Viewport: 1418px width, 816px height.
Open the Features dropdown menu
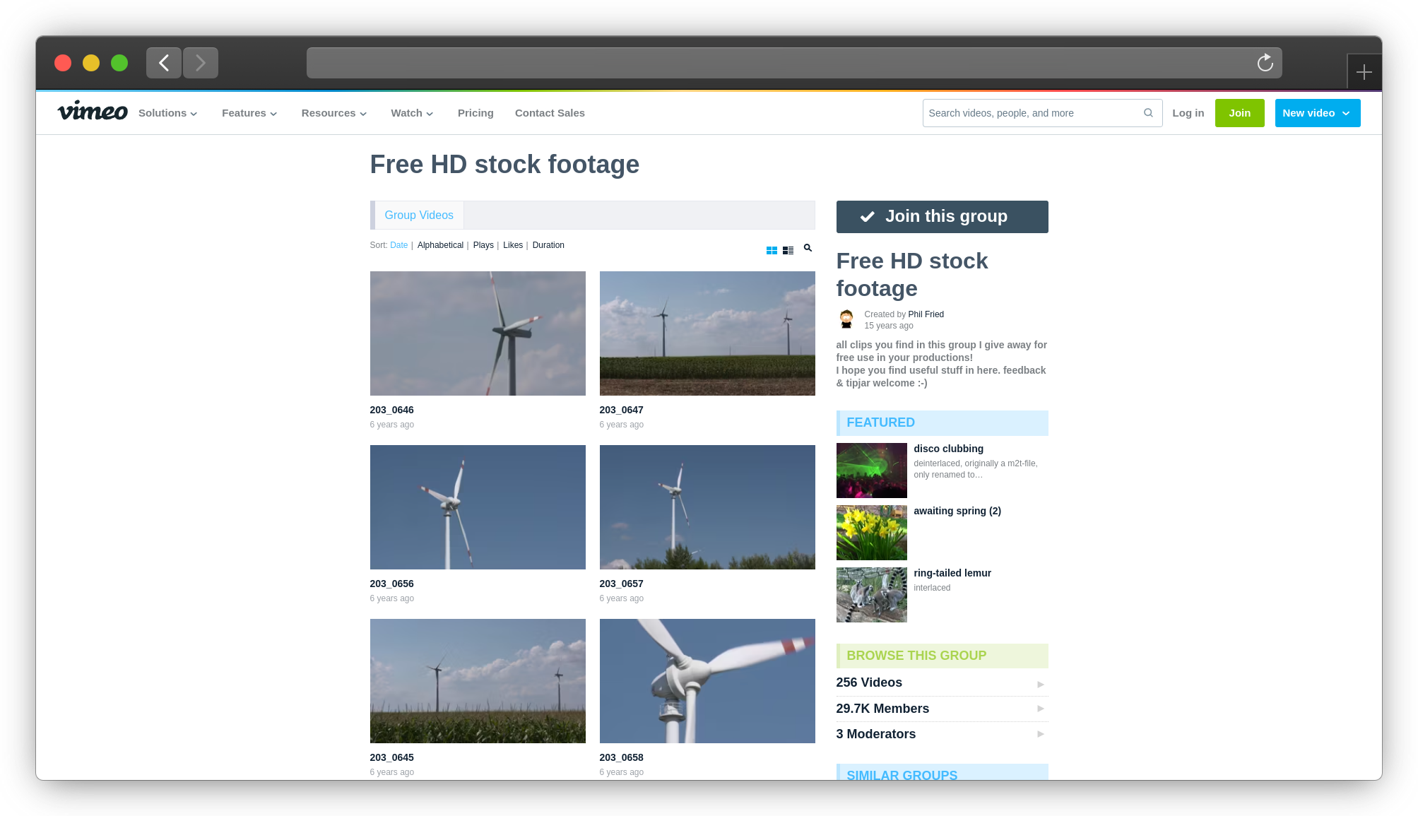pyautogui.click(x=249, y=113)
